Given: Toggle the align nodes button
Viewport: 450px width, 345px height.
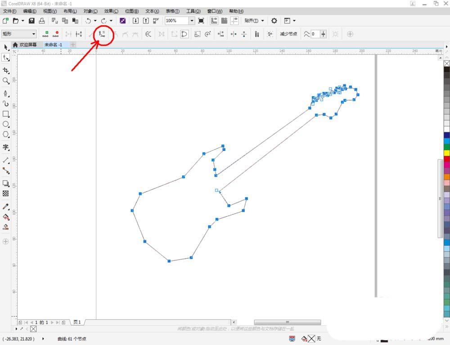Looking at the screenshot, I should click(x=220, y=34).
